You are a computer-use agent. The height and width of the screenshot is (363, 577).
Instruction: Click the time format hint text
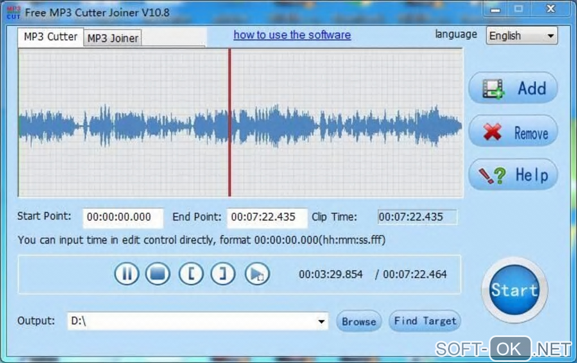click(201, 240)
